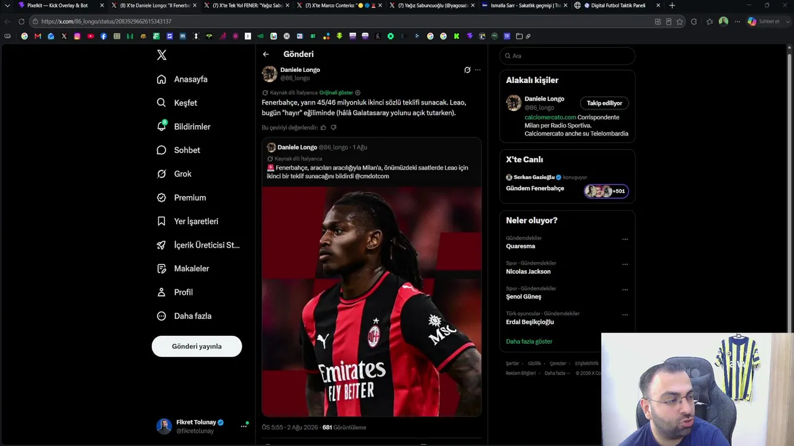794x446 pixels.
Task: Click the Orijinali göster link
Action: (x=336, y=93)
